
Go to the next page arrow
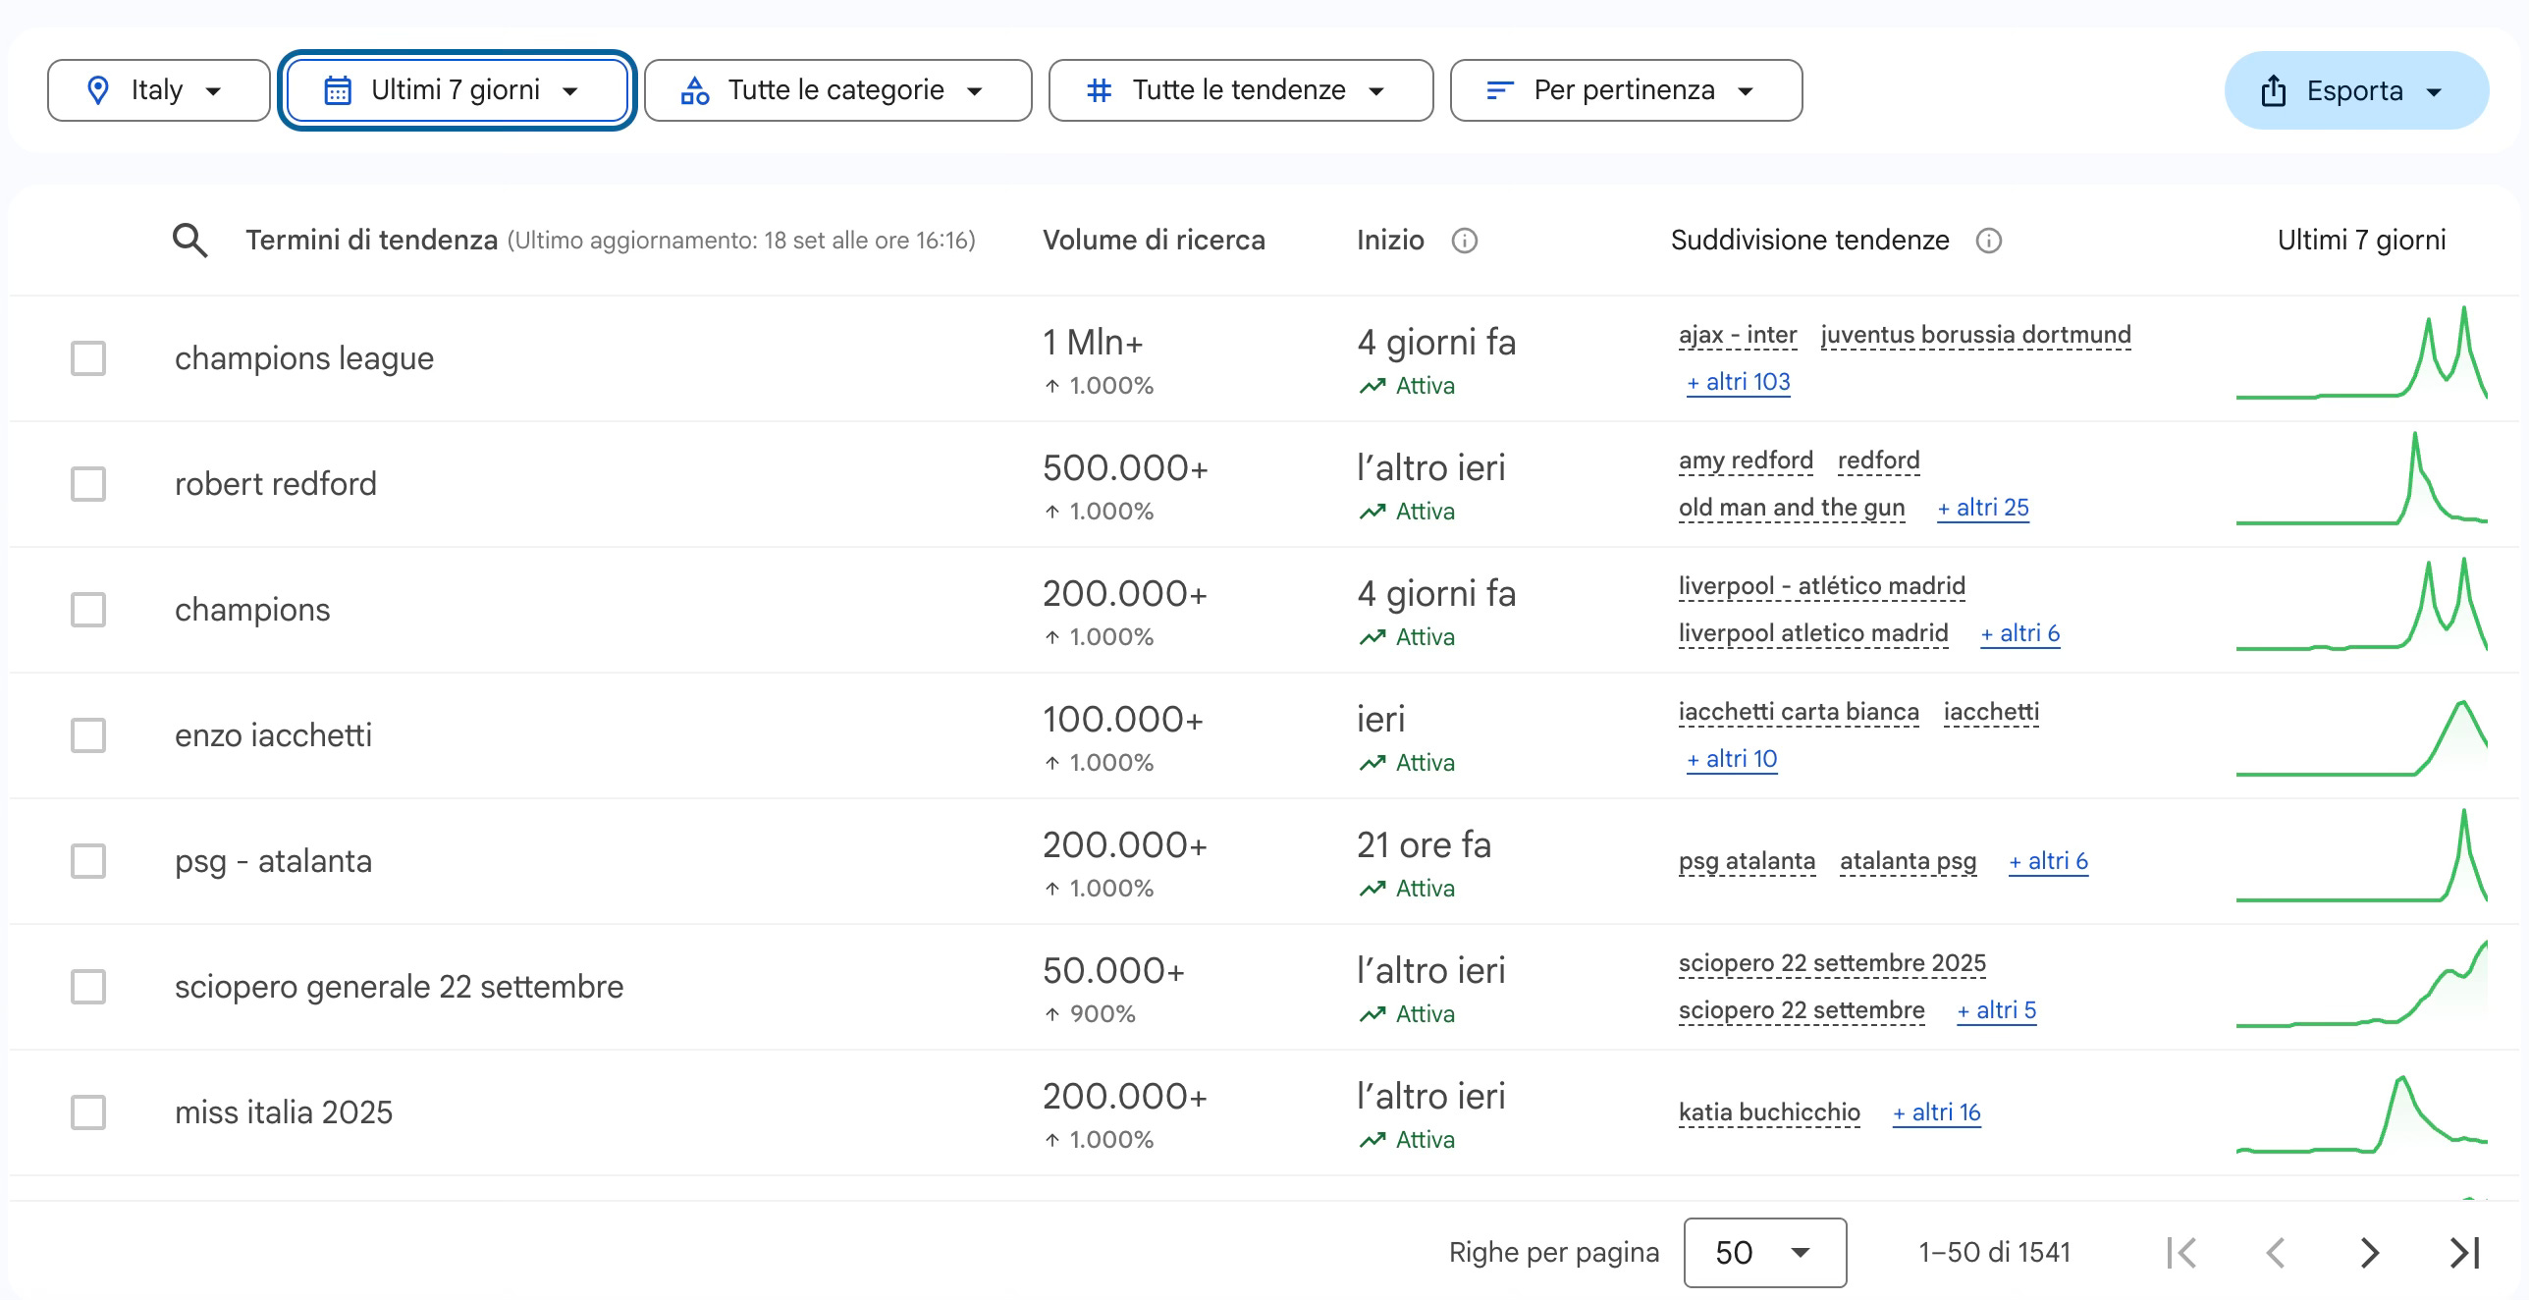(2369, 1253)
